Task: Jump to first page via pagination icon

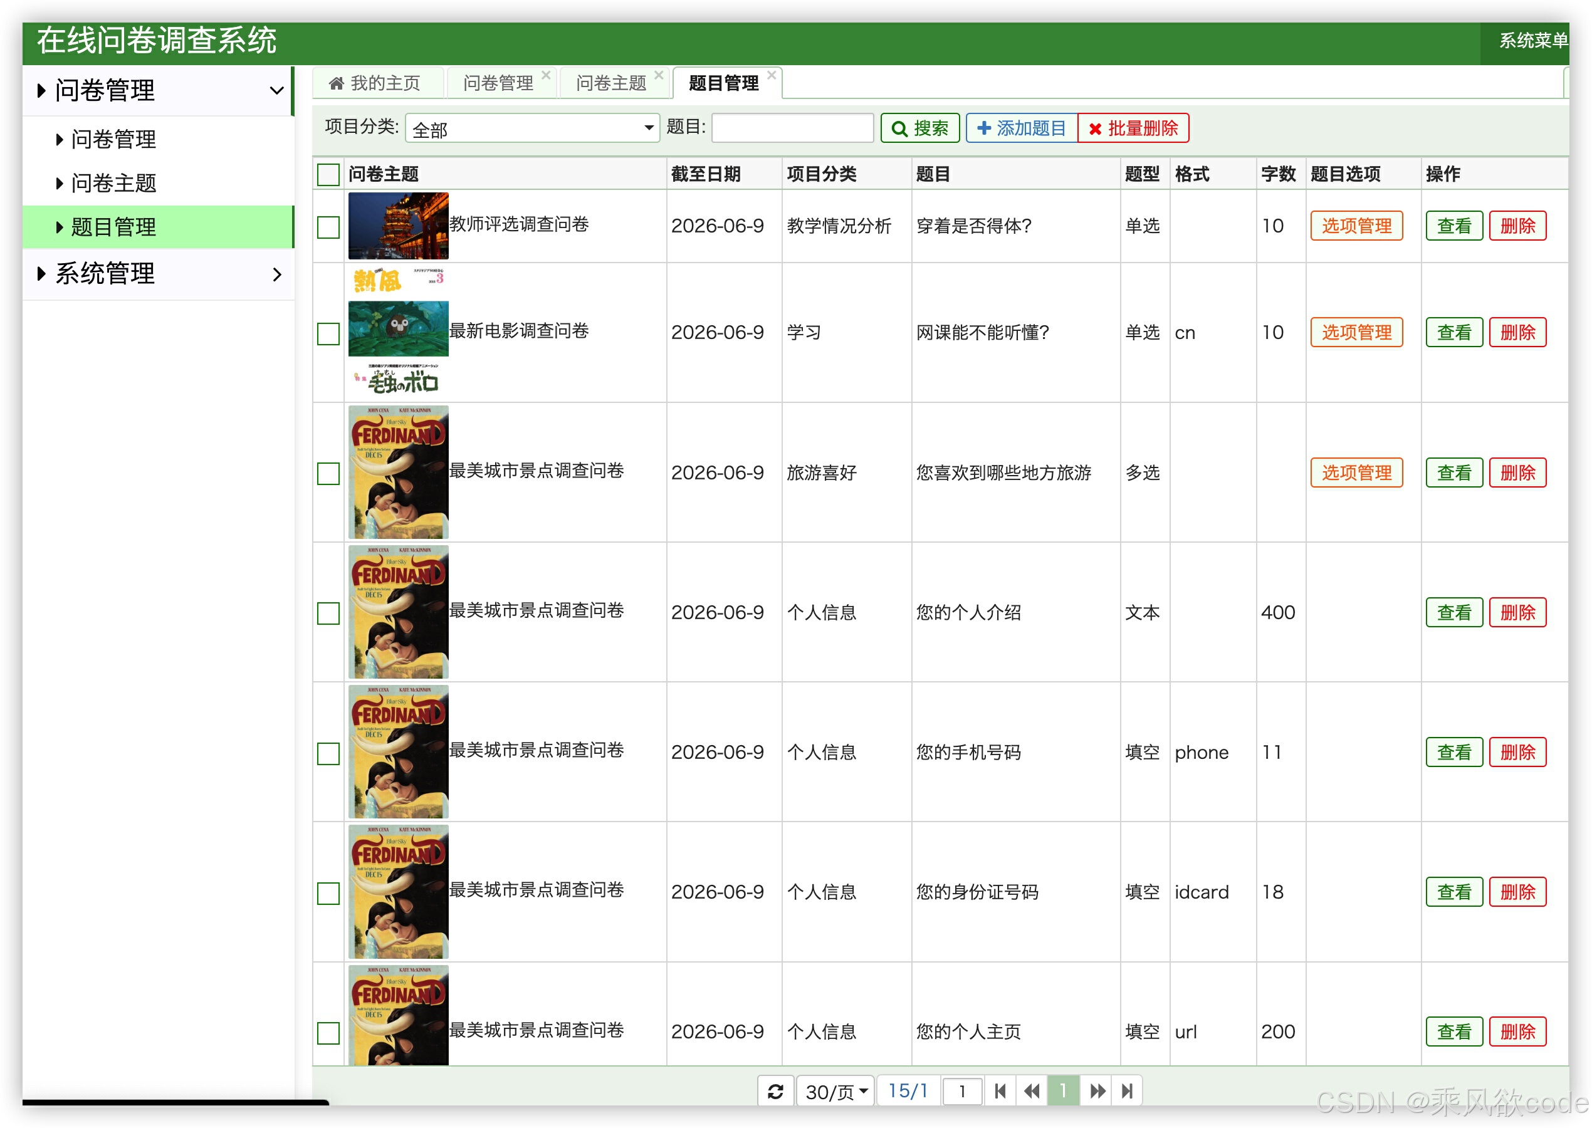Action: tap(1001, 1090)
